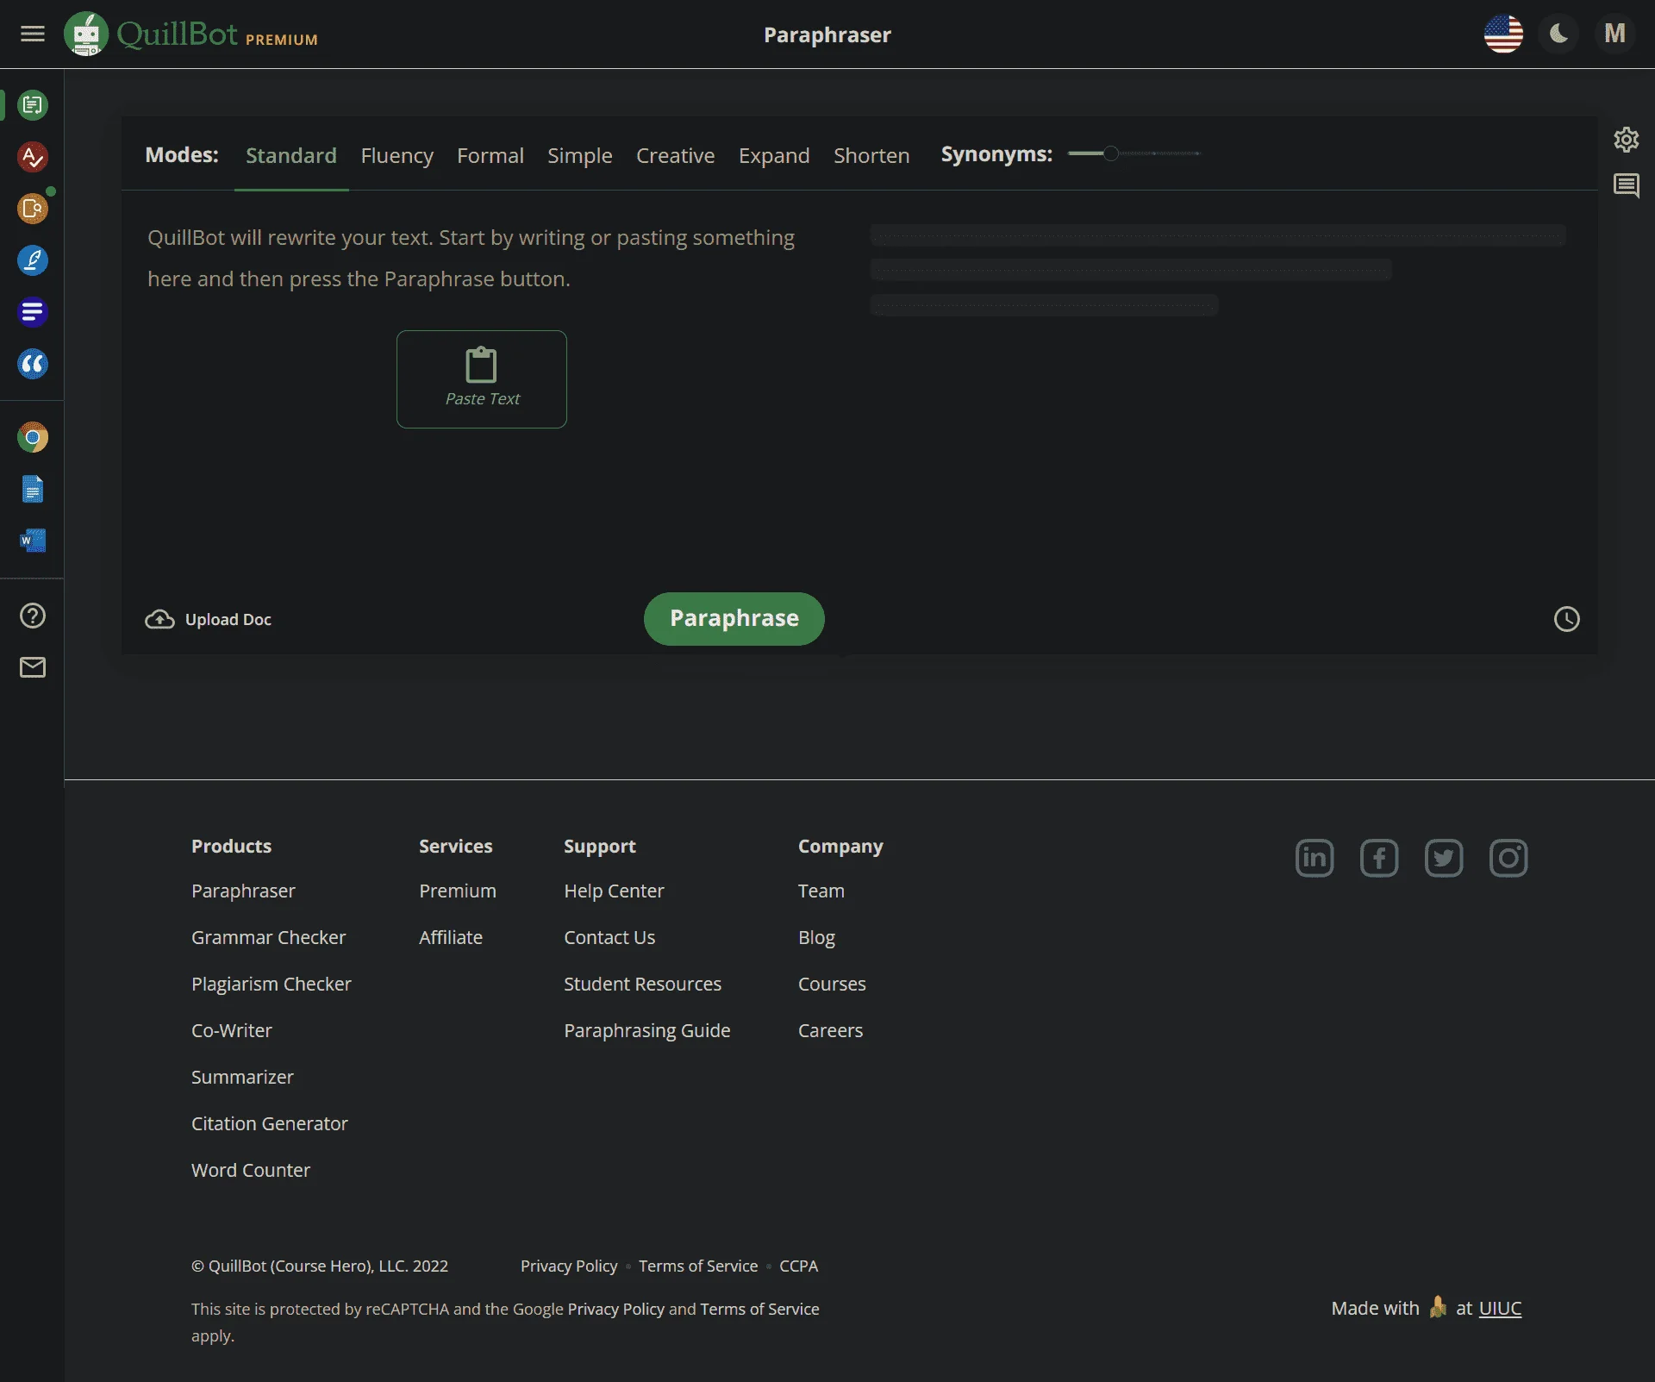Open Student Resources link
This screenshot has width=1655, height=1382.
coord(642,984)
